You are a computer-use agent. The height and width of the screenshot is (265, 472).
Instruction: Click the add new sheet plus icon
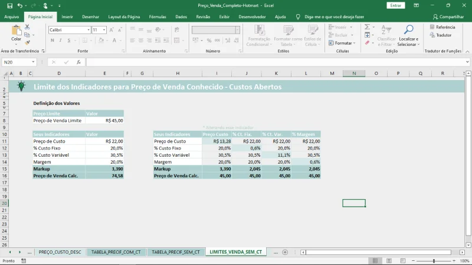(285, 252)
